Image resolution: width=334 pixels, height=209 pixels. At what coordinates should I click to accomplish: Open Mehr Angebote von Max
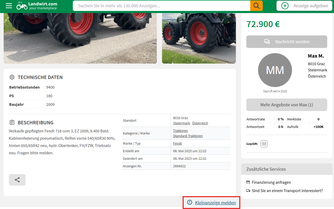tap(287, 105)
